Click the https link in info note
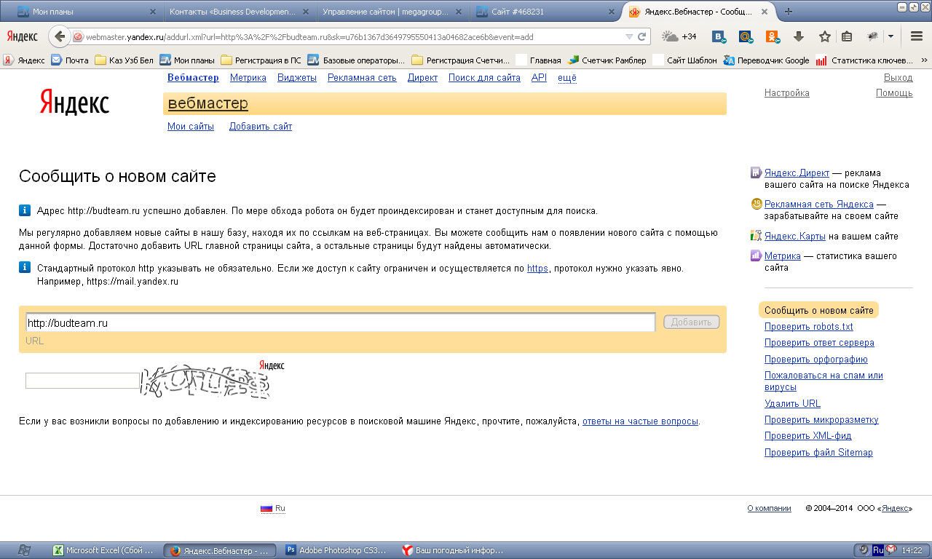 (537, 269)
